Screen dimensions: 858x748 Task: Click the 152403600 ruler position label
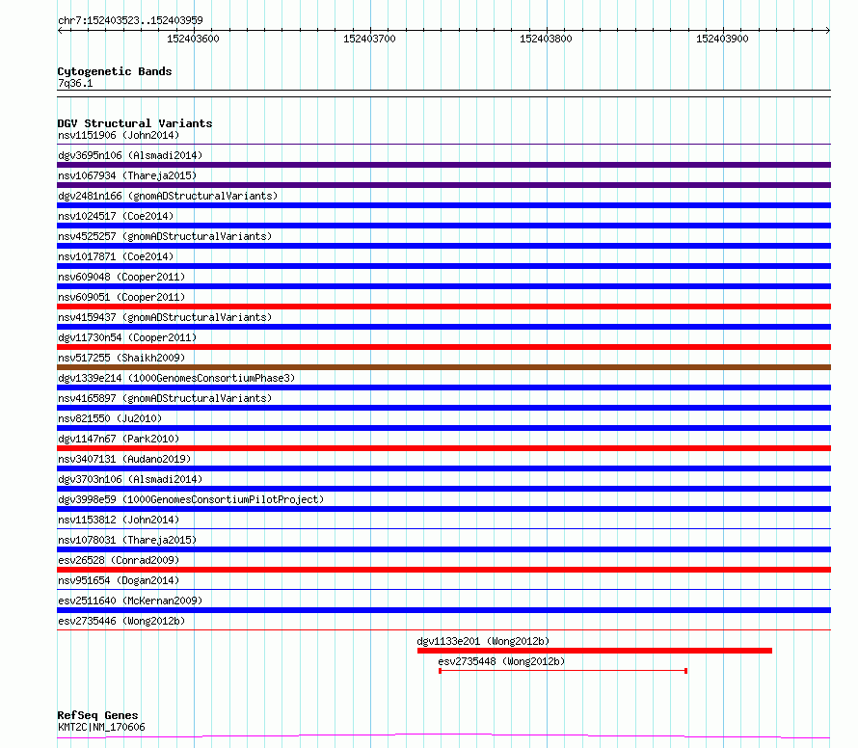[193, 39]
